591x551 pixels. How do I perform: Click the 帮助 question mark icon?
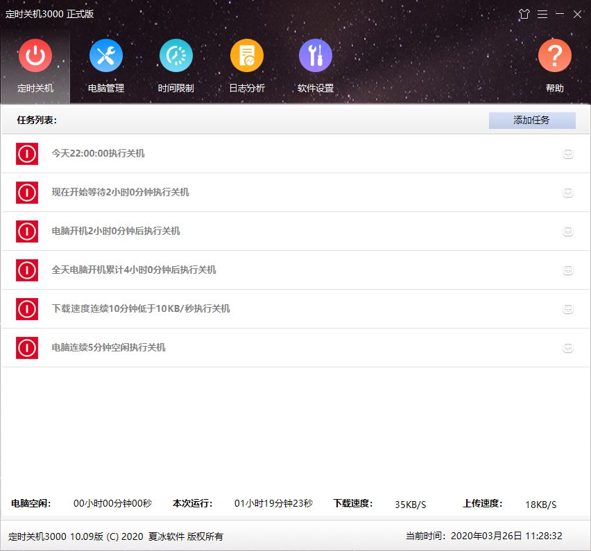554,57
